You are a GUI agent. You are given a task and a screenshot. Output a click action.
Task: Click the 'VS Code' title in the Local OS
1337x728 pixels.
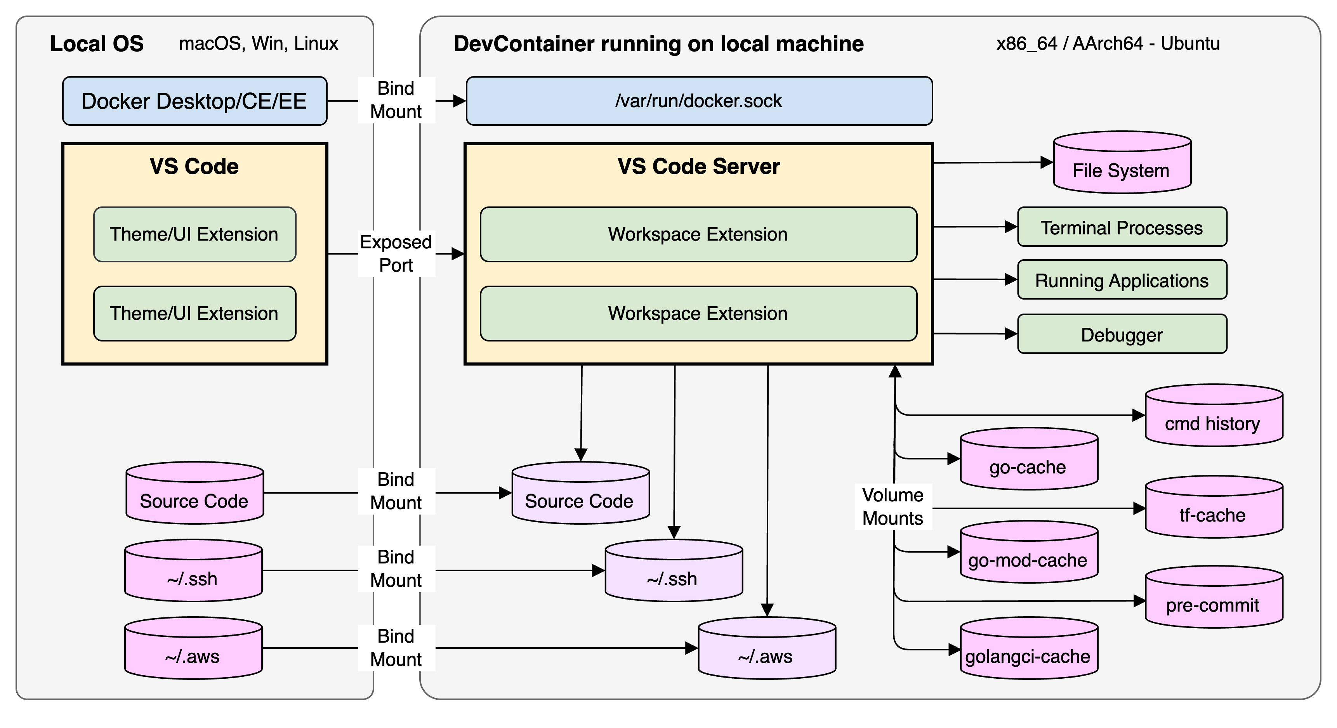pos(194,166)
